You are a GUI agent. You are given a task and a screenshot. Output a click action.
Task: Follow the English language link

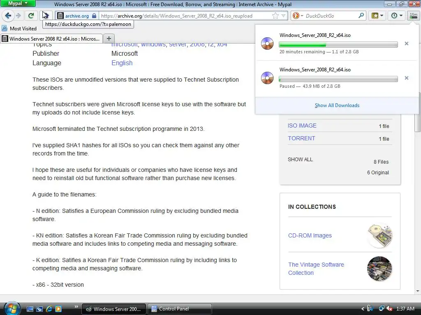122,63
